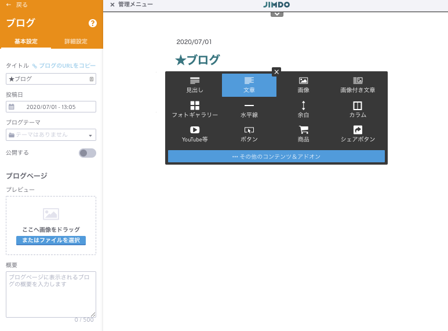Click またはファイルを選択 button

point(51,241)
